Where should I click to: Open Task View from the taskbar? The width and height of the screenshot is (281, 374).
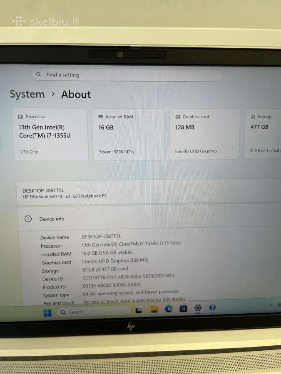(x=139, y=310)
